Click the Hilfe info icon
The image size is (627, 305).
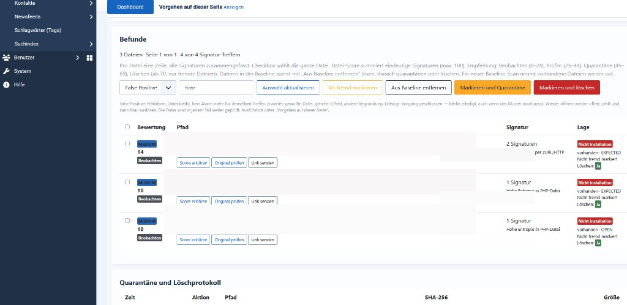click(x=6, y=85)
